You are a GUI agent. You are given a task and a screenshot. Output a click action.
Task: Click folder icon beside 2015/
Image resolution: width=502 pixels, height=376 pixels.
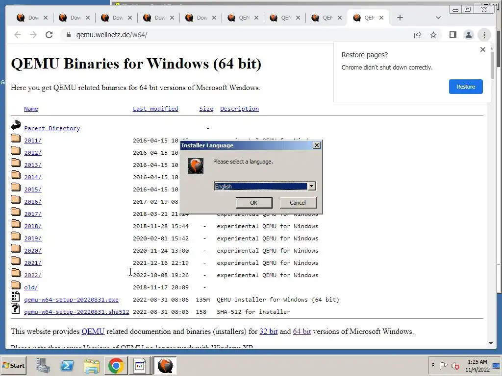pos(16,187)
